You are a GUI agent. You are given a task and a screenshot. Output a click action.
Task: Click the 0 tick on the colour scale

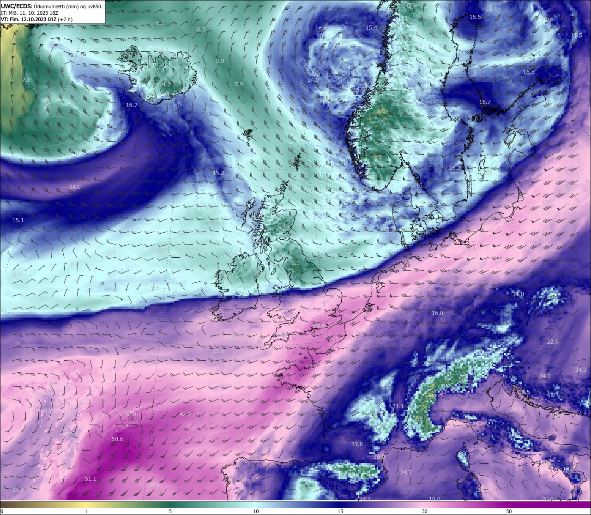[2, 511]
